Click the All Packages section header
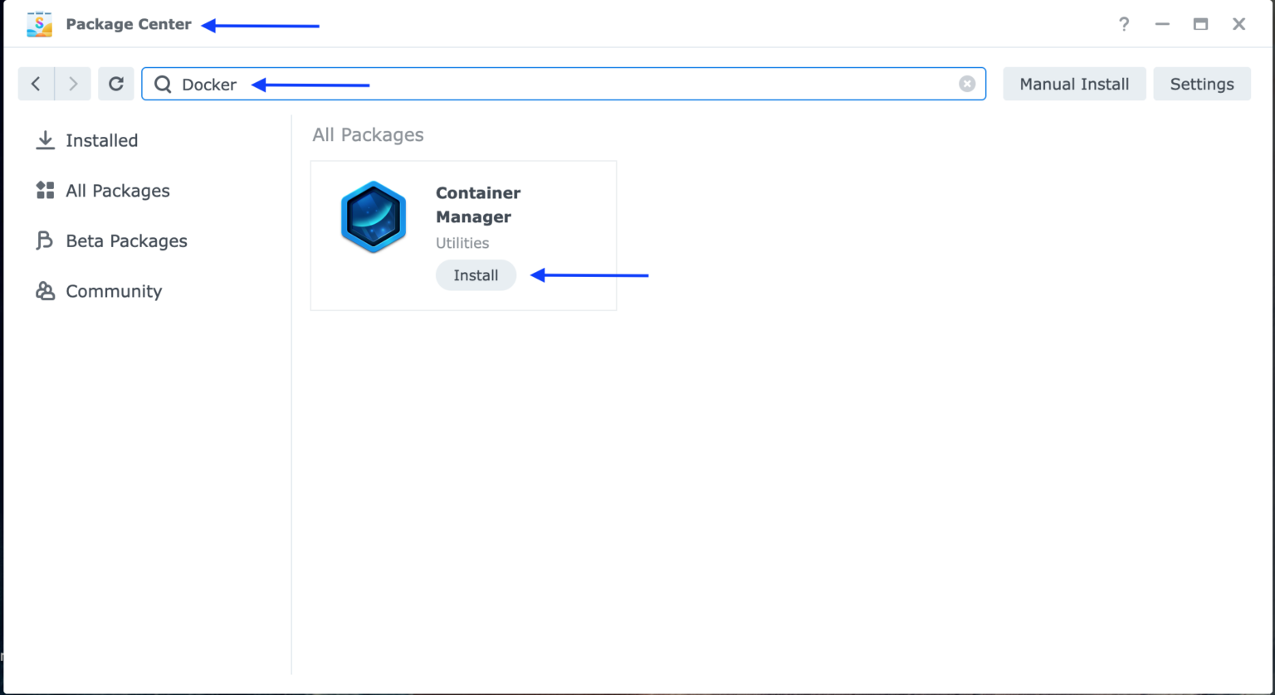The height and width of the screenshot is (695, 1275). [x=368, y=134]
